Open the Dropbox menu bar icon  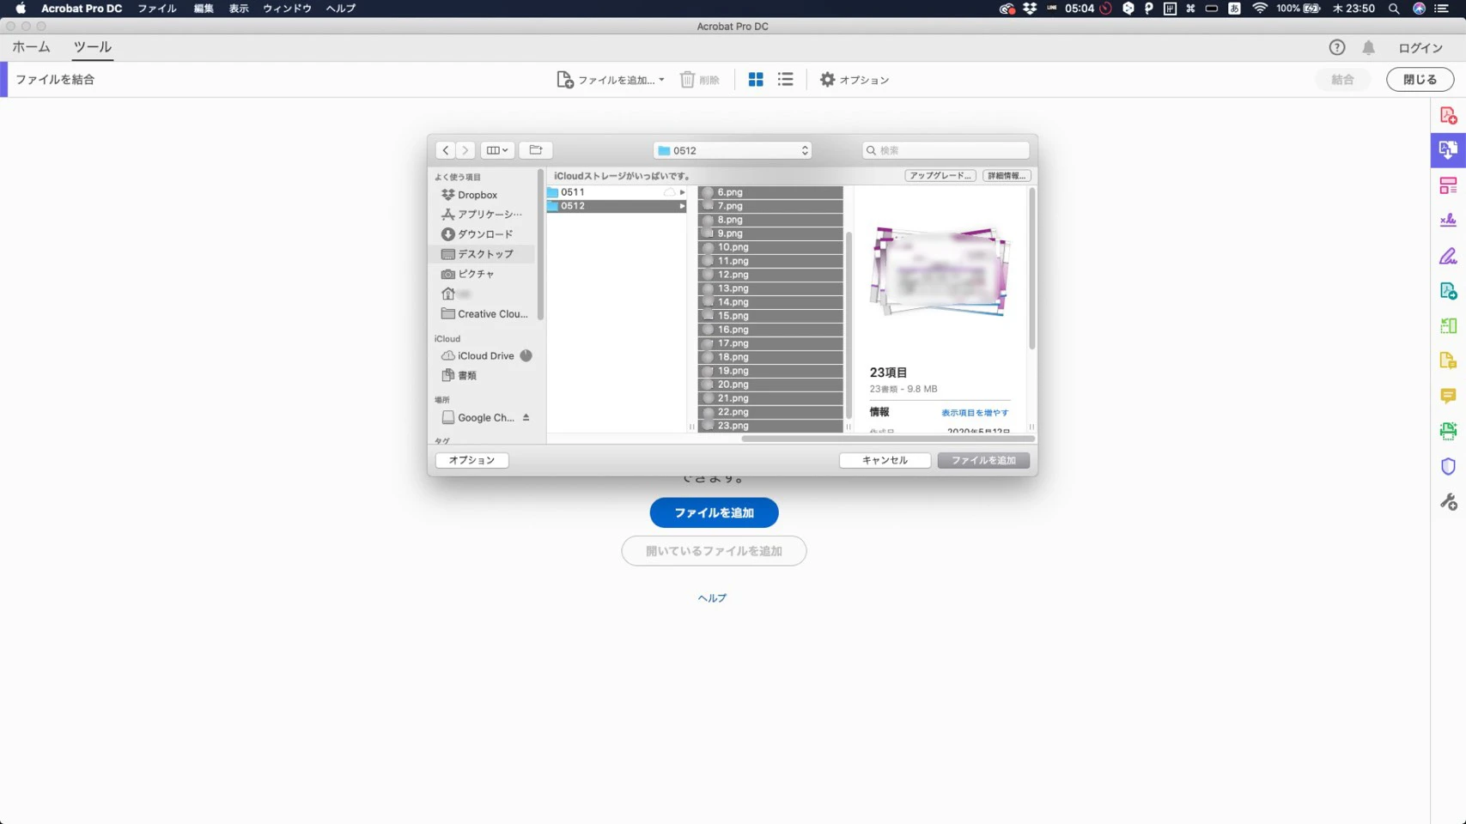1029,9
